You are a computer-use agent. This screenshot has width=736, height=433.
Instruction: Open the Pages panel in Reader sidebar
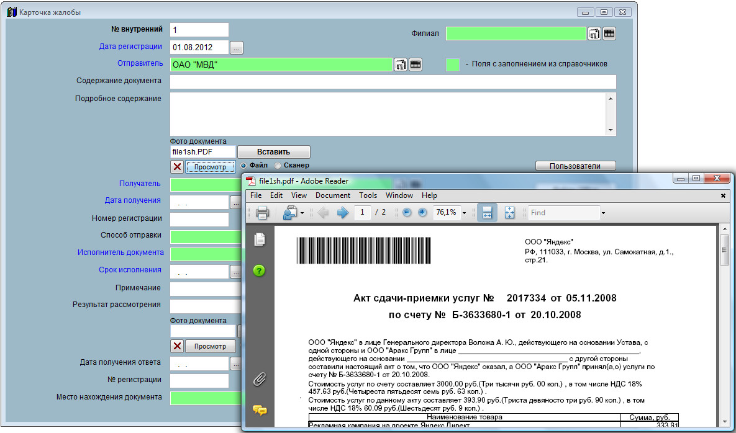click(260, 239)
